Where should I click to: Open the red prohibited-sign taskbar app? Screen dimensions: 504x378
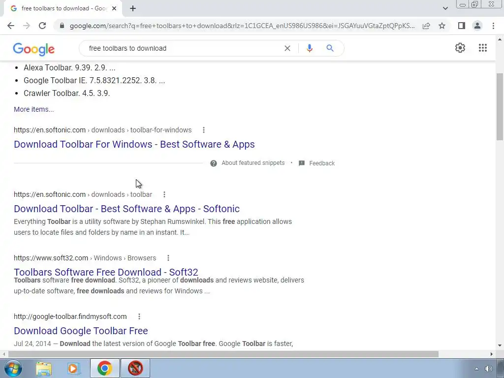pos(135,368)
